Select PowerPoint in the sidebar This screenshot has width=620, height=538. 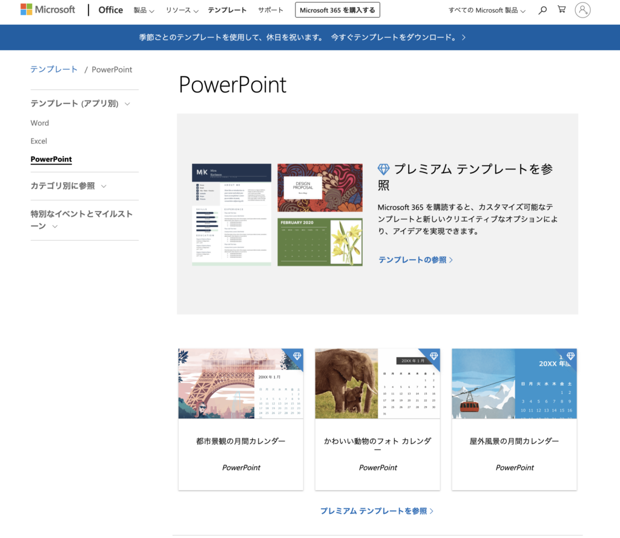pyautogui.click(x=51, y=159)
